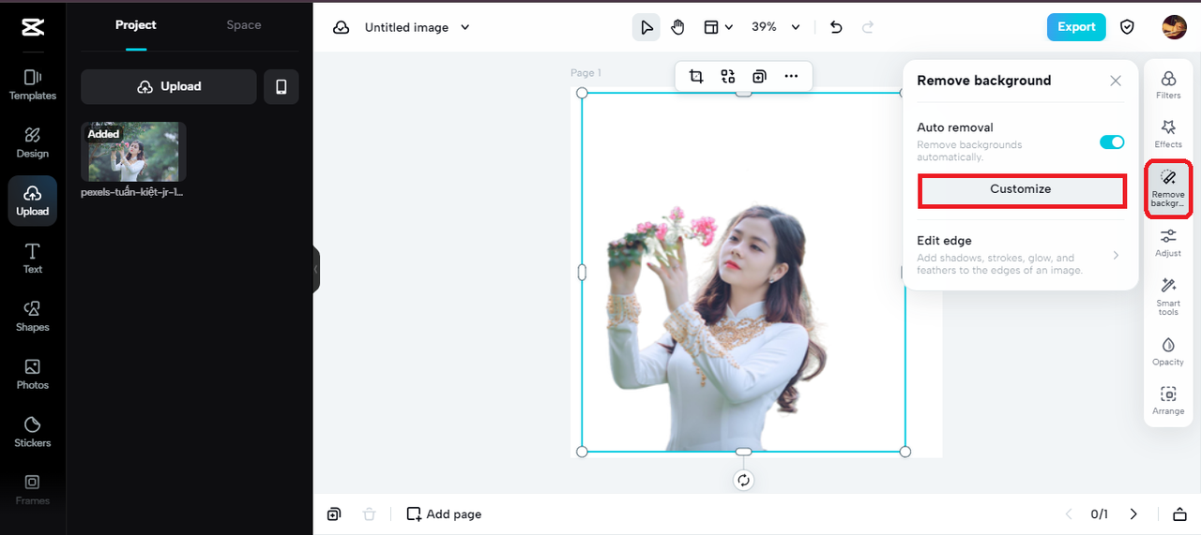Click the replace image icon above canvas
The image size is (1201, 535).
pyautogui.click(x=728, y=77)
